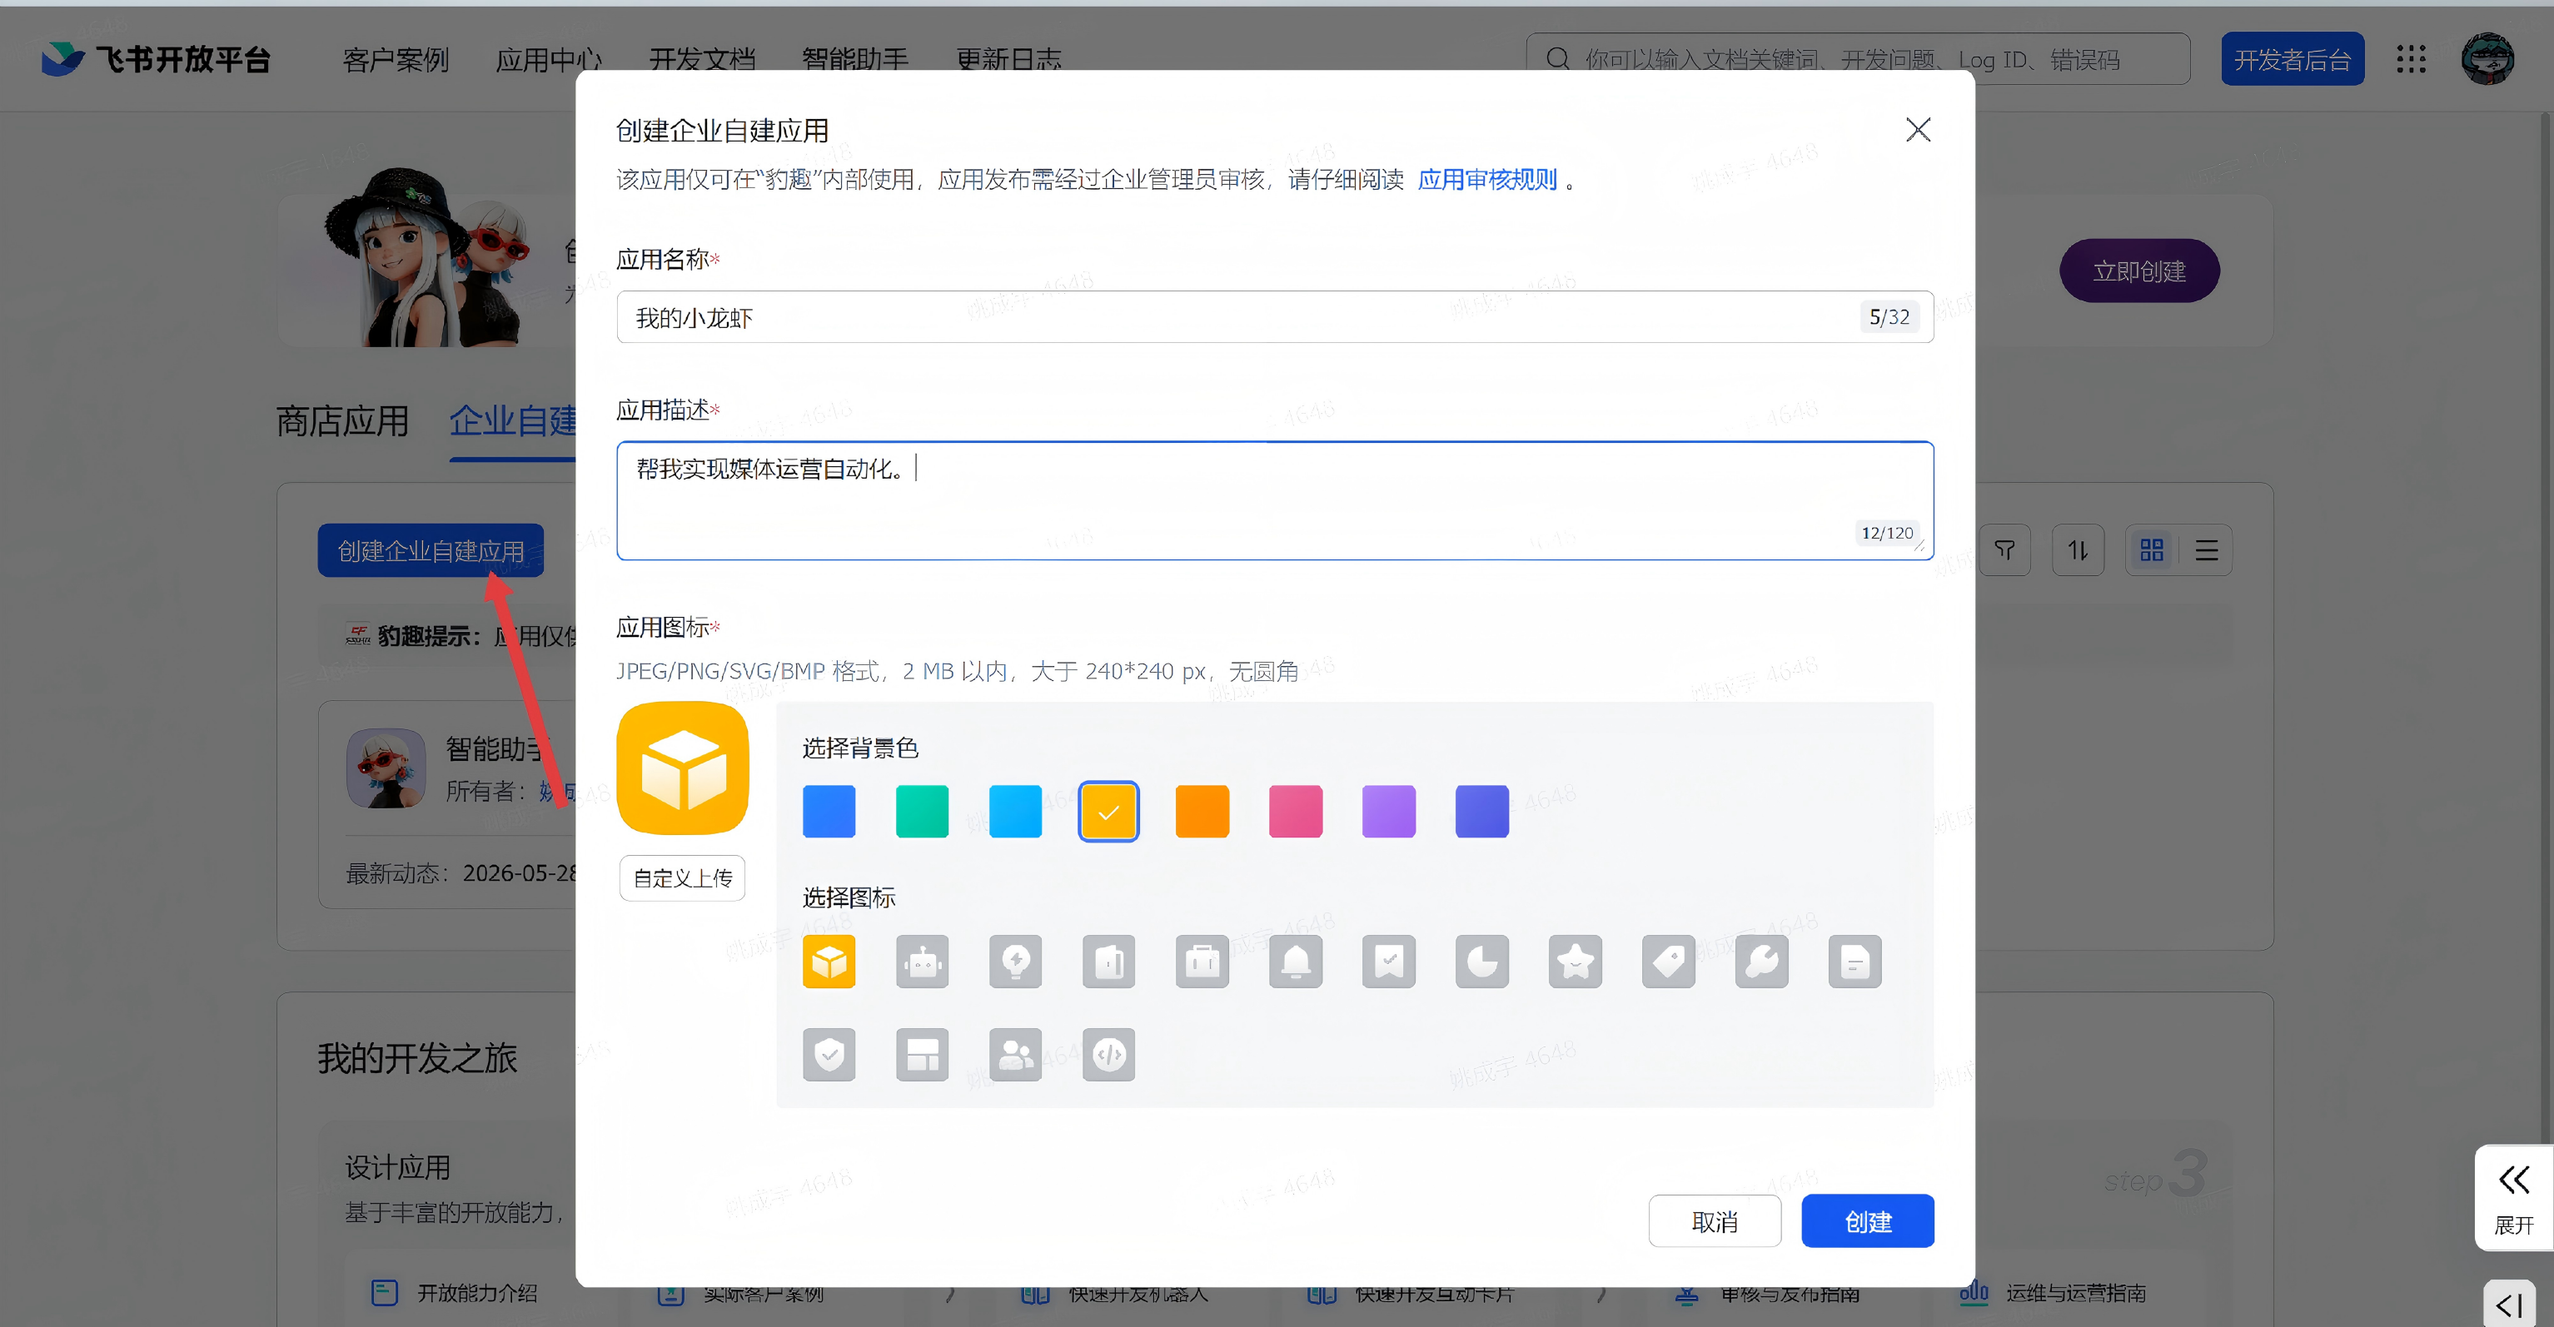This screenshot has height=1327, width=2554.
Task: Switch to the 企业自建 tab
Action: click(513, 420)
